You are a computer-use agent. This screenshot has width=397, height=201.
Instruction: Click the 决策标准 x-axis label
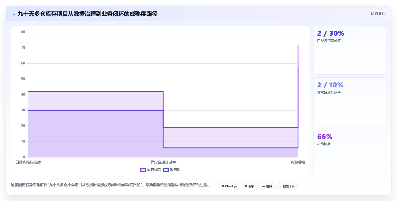pyautogui.click(x=298, y=162)
